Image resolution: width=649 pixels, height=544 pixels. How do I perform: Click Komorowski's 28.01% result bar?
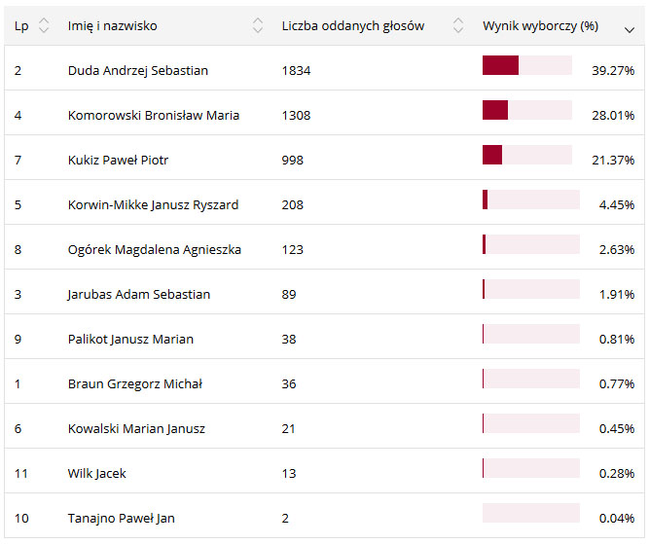(x=526, y=110)
